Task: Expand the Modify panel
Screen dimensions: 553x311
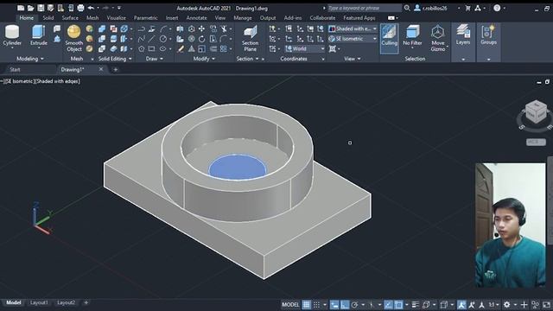Action: pyautogui.click(x=204, y=59)
